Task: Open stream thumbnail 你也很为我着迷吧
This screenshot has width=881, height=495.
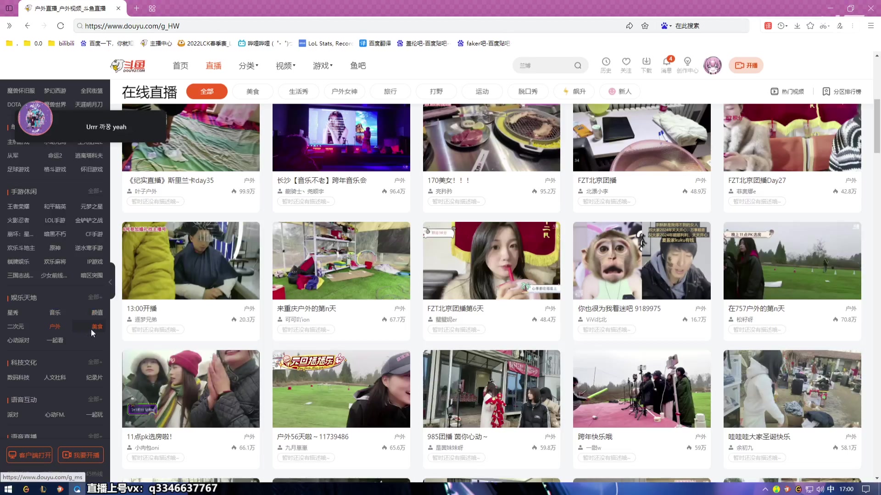Action: click(x=641, y=261)
